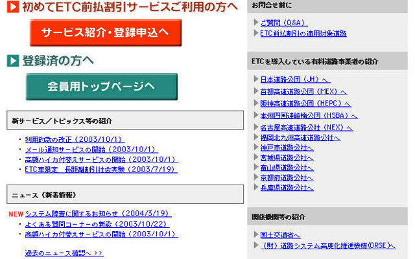Visit 阪神高速道路公団（HEPC）へ link

pyautogui.click(x=305, y=104)
